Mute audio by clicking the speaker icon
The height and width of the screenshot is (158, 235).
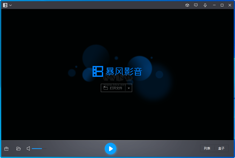coord(28,148)
